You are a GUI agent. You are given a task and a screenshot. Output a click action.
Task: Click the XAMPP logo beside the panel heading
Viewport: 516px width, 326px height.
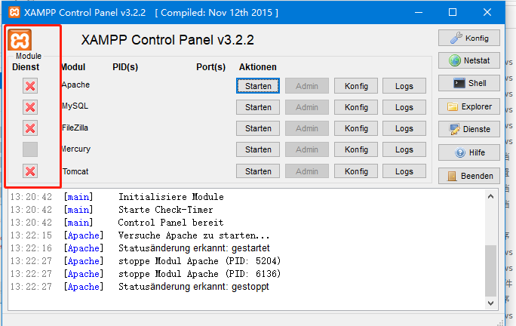pos(20,39)
